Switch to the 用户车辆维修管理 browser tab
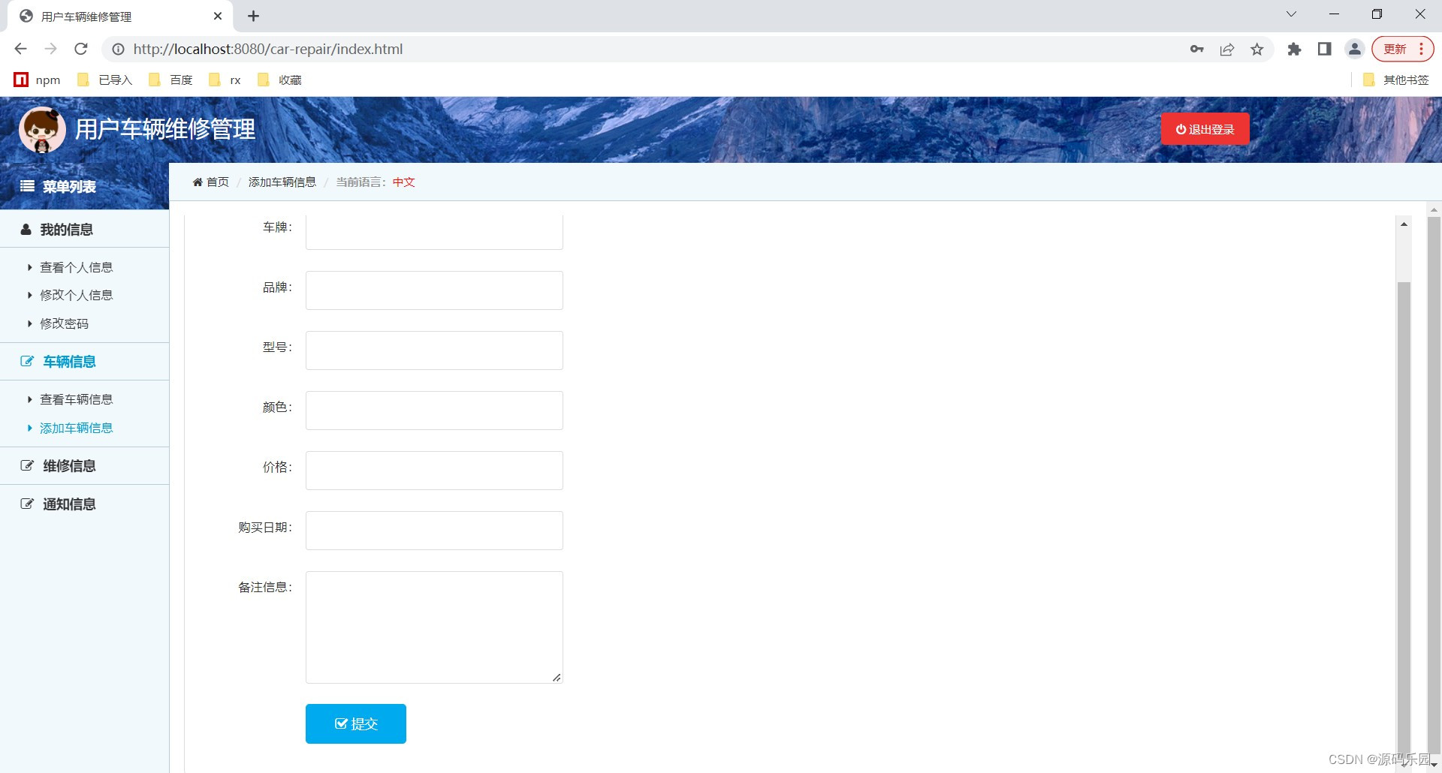Image resolution: width=1442 pixels, height=773 pixels. pyautogui.click(x=86, y=15)
